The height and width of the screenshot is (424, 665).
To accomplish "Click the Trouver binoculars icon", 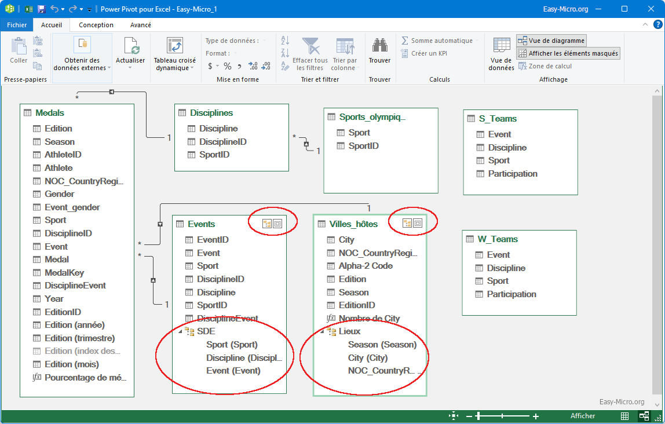I will [x=379, y=46].
